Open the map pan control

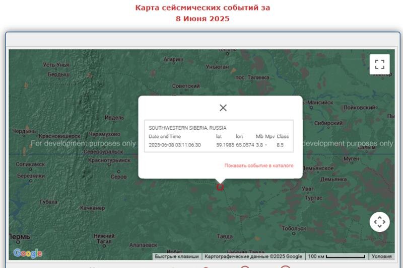coord(379,222)
